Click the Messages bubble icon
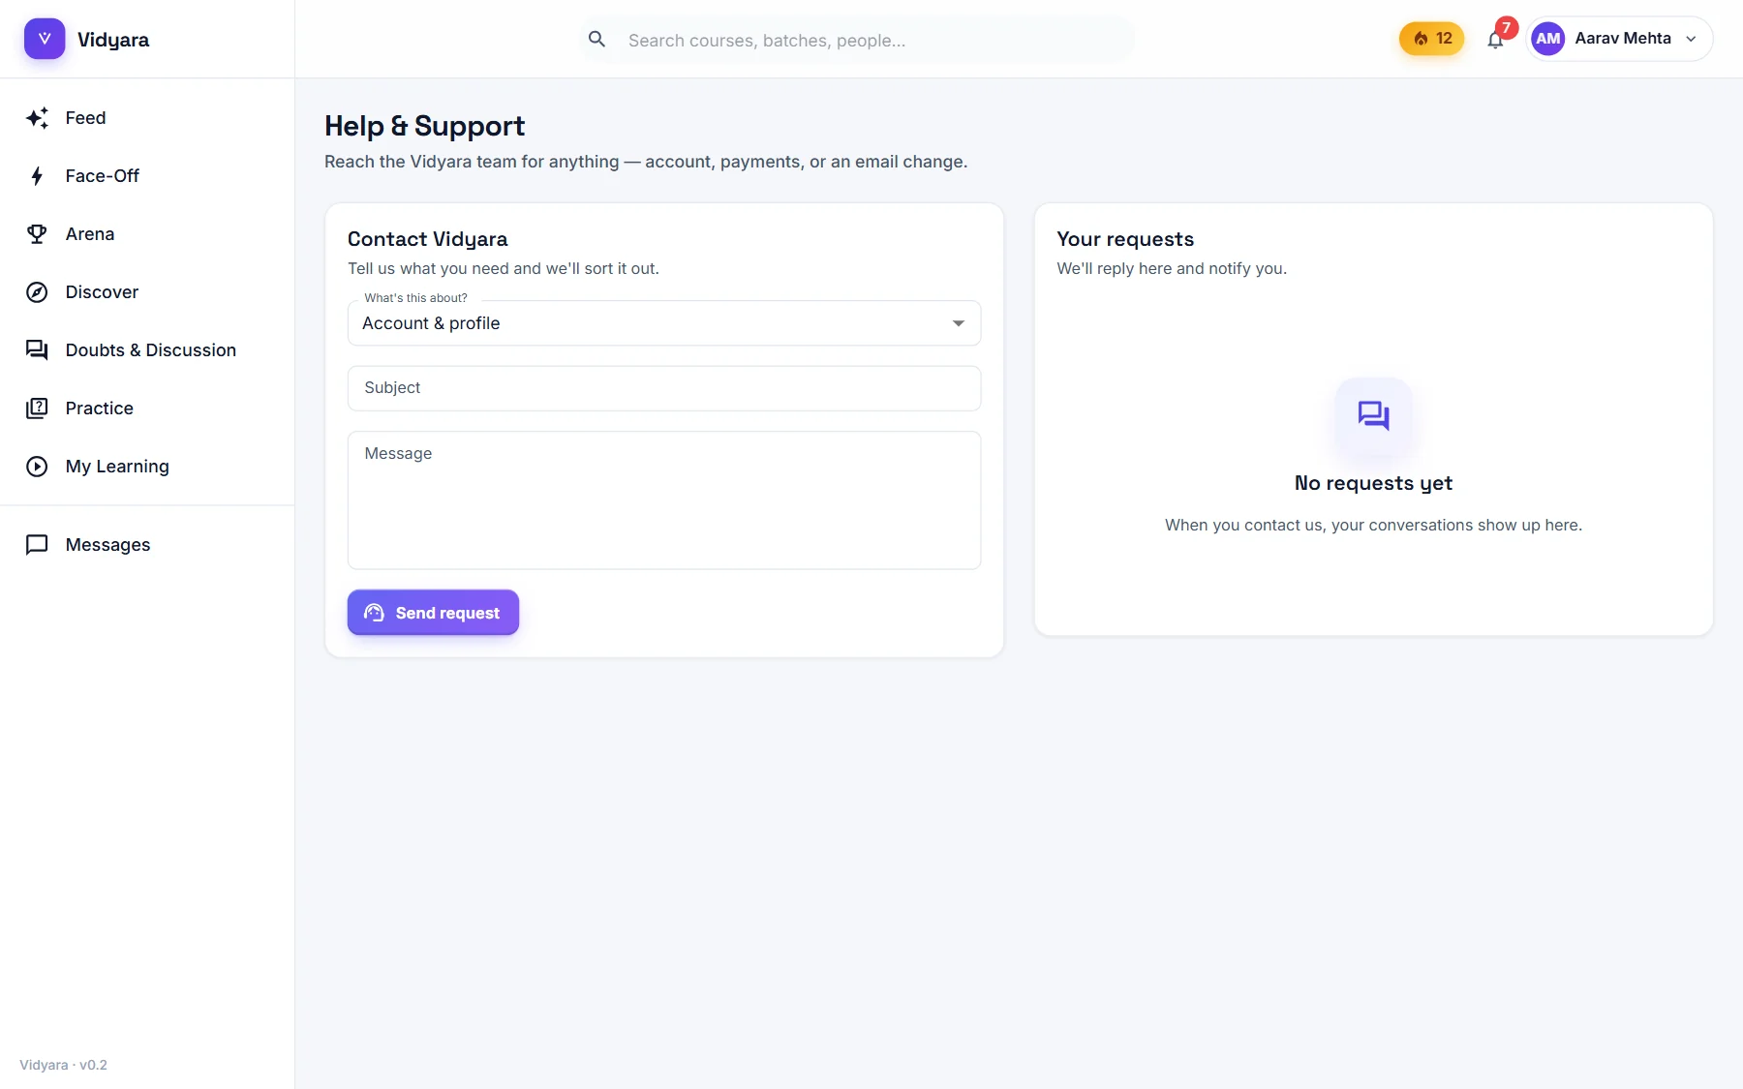 pyautogui.click(x=37, y=545)
